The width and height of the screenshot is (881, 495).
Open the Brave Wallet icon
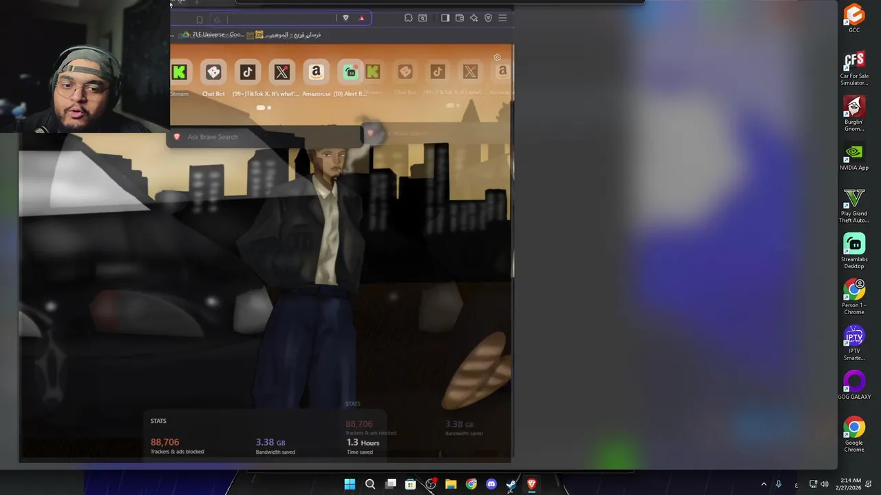(460, 18)
